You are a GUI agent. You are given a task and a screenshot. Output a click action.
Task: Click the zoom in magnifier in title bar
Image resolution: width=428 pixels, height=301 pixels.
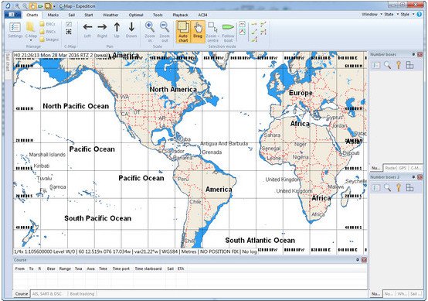[17, 5]
